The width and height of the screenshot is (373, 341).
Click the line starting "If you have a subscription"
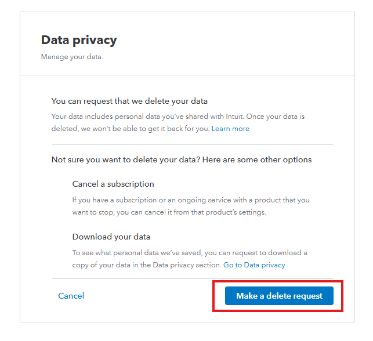click(191, 200)
